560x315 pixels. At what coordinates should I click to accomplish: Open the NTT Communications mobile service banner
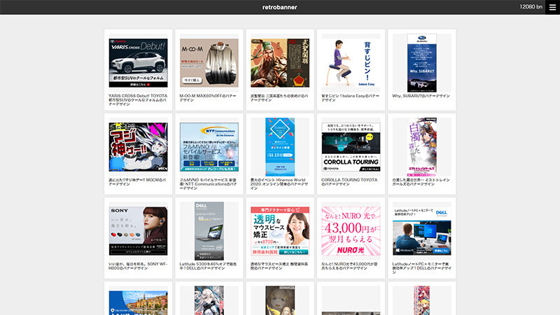pos(209,147)
